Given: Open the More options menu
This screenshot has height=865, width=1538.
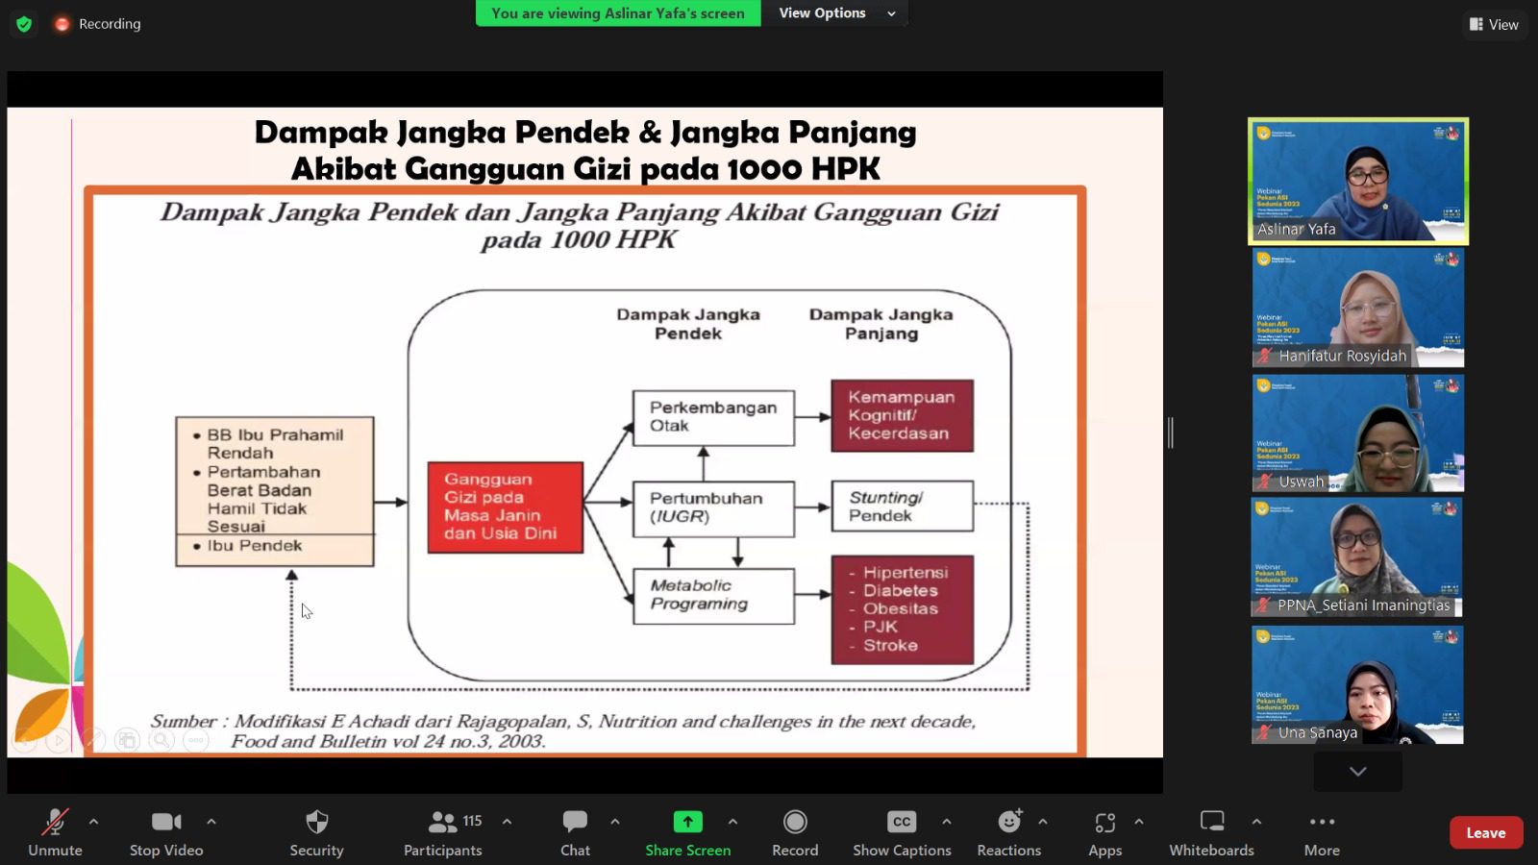Looking at the screenshot, I should coord(1322,832).
